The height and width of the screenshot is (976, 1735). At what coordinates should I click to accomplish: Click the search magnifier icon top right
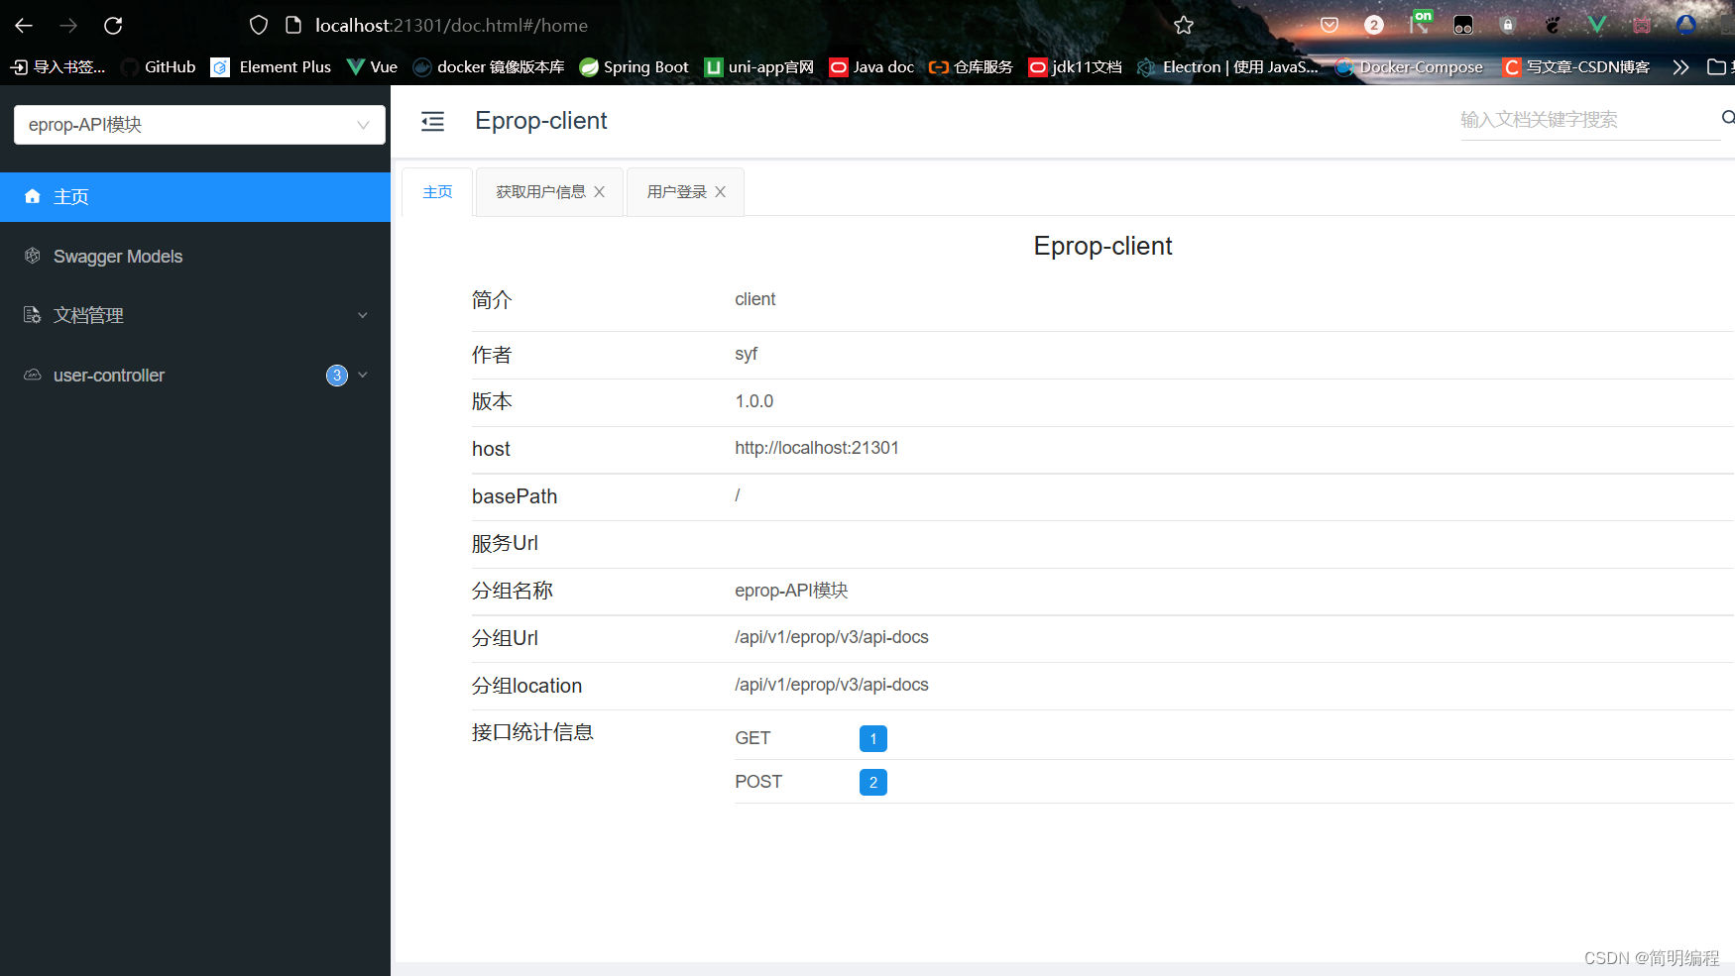tap(1727, 117)
